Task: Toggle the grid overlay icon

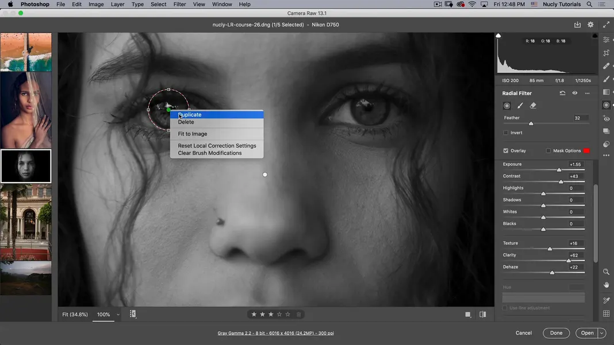Action: 606,313
